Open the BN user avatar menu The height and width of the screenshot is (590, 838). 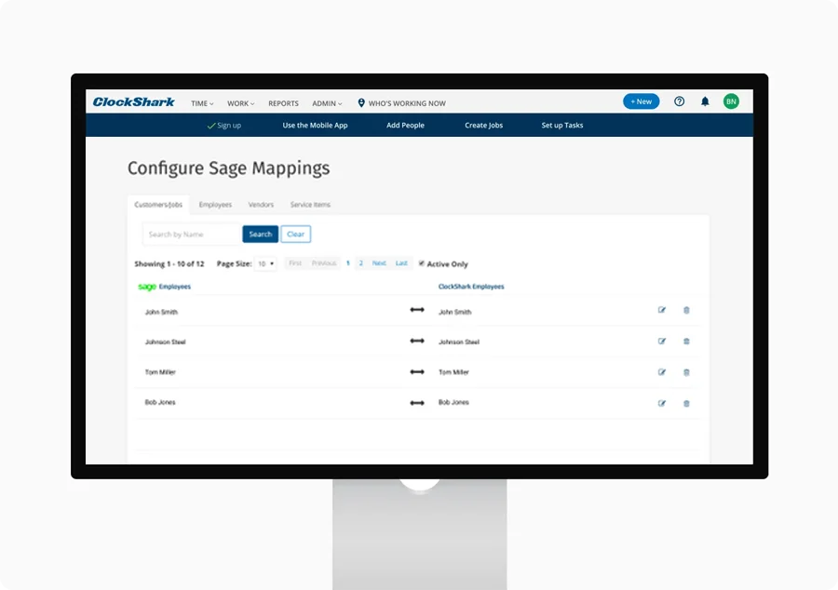click(731, 101)
